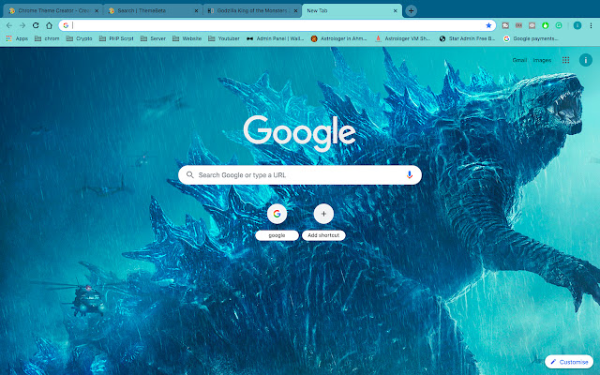The width and height of the screenshot is (600, 375).
Task: Open the eye-shaped extension icon
Action: click(532, 25)
